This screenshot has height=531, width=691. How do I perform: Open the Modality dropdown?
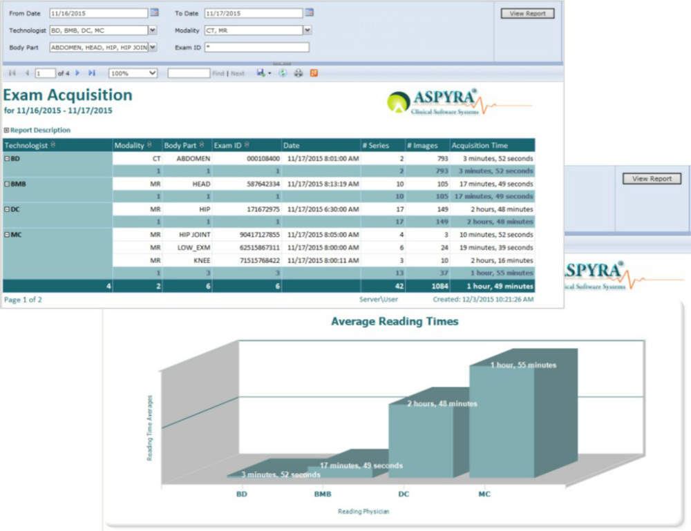click(x=307, y=30)
